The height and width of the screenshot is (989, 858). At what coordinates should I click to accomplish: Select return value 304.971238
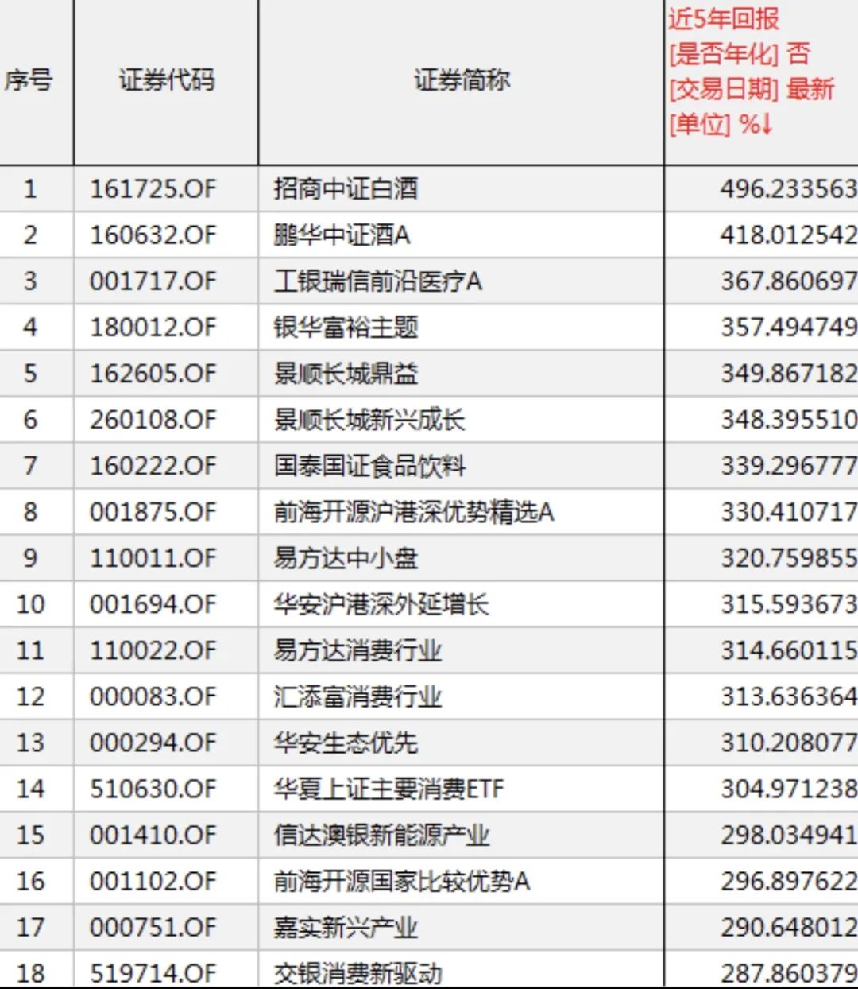[789, 789]
